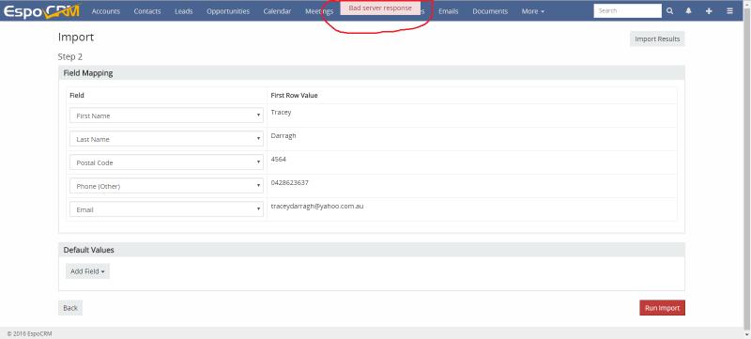Open the Calendar tab
The width and height of the screenshot is (751, 339).
tap(277, 11)
